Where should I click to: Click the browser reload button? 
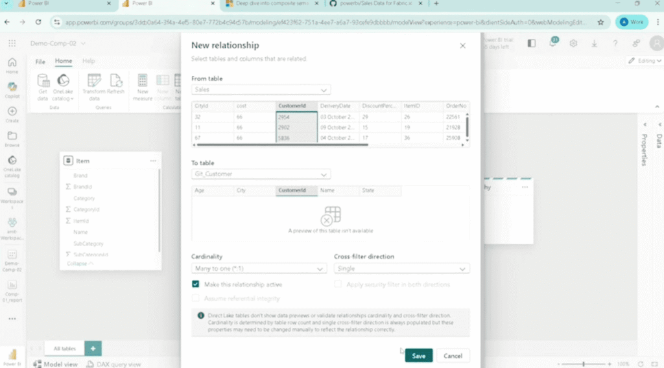[38, 22]
